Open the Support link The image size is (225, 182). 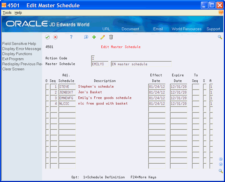(x=213, y=29)
